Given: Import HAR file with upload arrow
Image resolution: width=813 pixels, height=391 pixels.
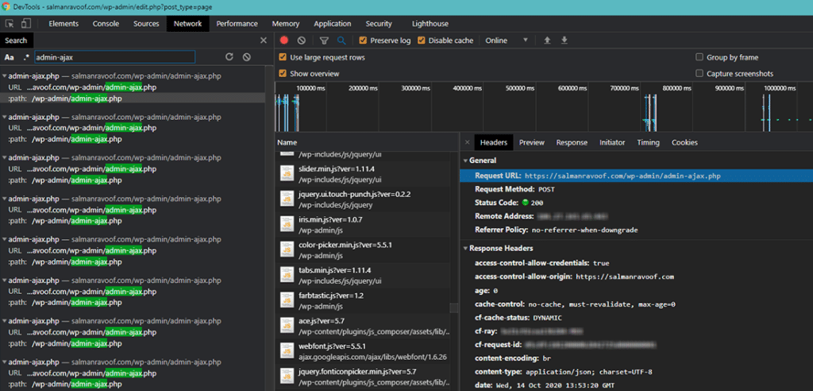Looking at the screenshot, I should [547, 41].
